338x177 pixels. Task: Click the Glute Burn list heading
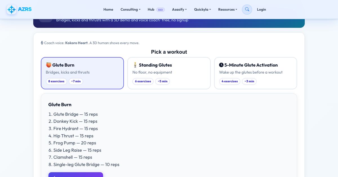(x=60, y=105)
